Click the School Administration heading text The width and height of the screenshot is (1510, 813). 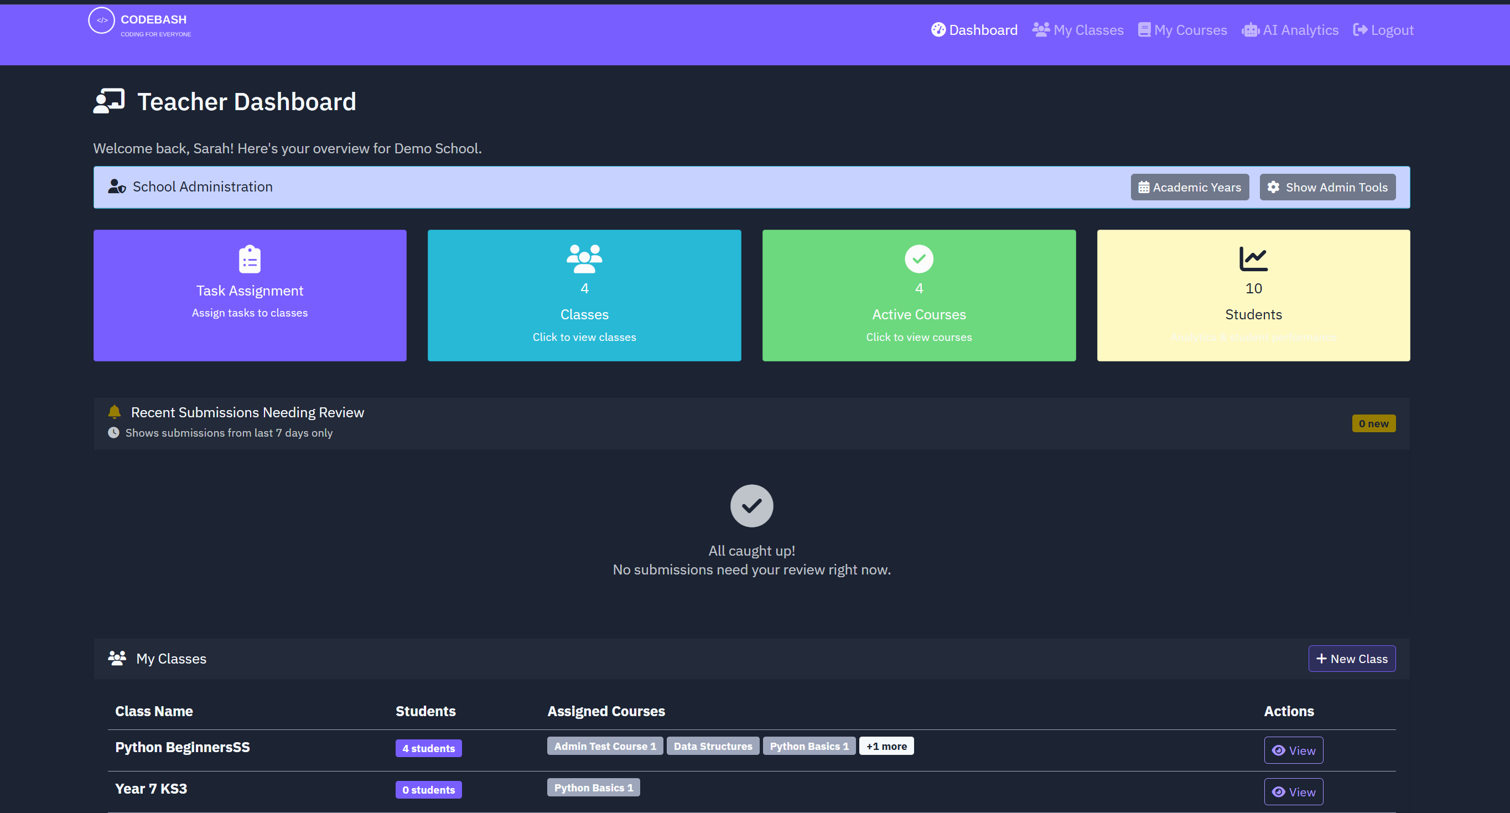click(202, 187)
